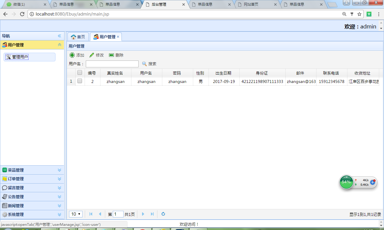
Task: Click the 管理用户 tools icon
Action: 8,57
